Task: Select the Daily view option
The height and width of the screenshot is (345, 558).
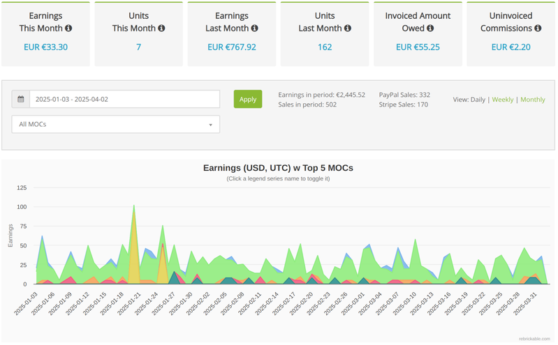Action: (x=478, y=100)
